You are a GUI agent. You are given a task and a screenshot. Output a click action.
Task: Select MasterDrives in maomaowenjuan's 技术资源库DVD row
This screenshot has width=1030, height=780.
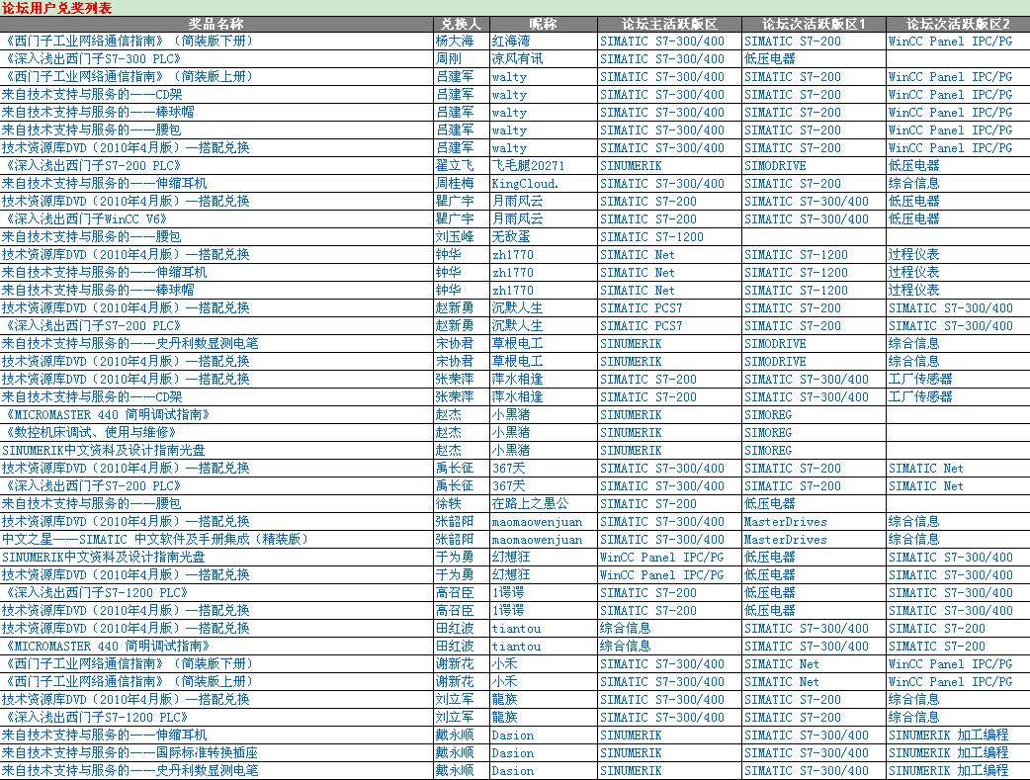(x=786, y=520)
